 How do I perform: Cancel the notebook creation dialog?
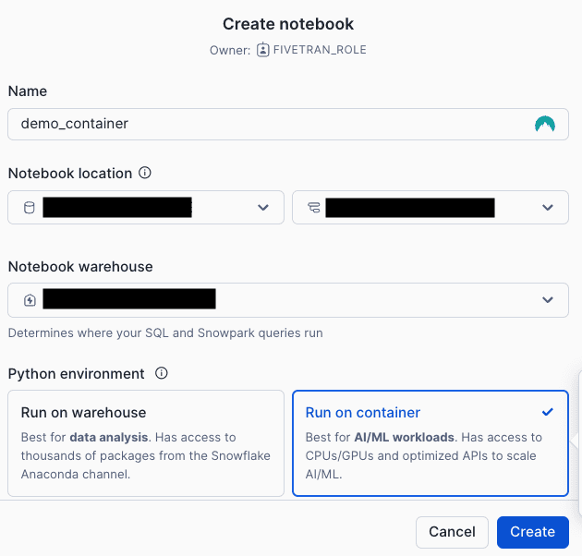pos(452,531)
